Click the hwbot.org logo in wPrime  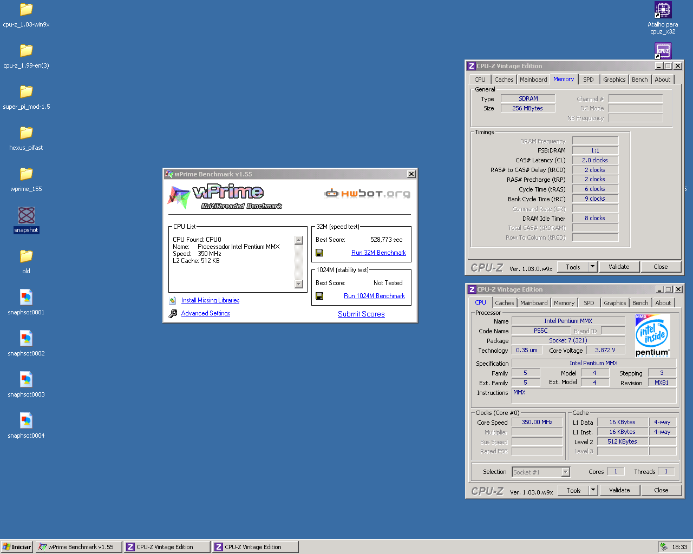(367, 192)
